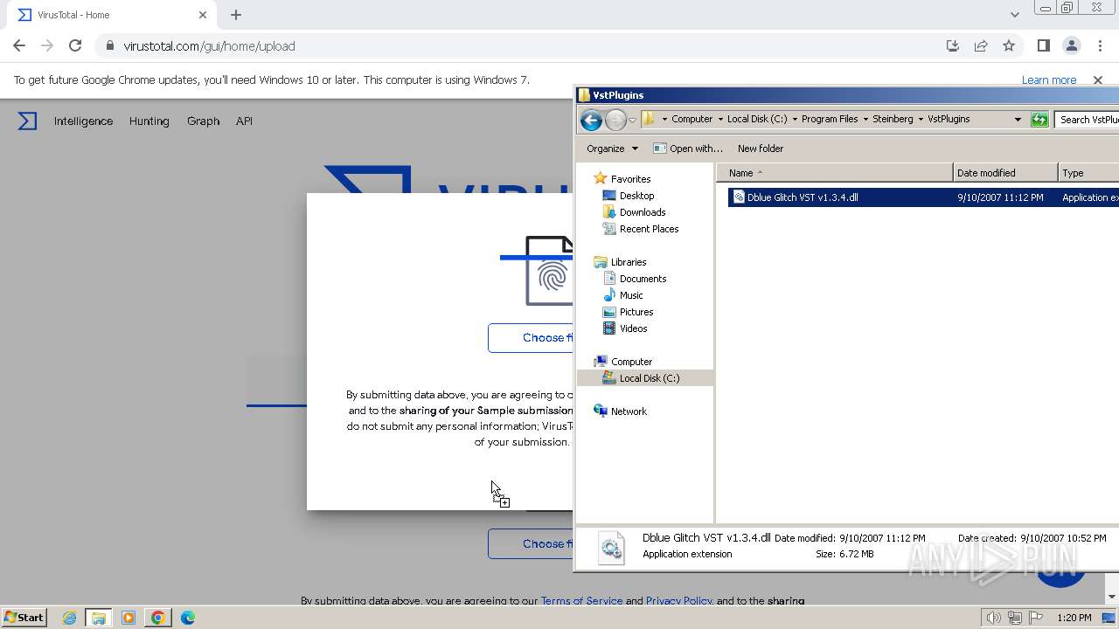Open the Chrome three-dot menu
This screenshot has width=1119, height=629.
(1099, 45)
